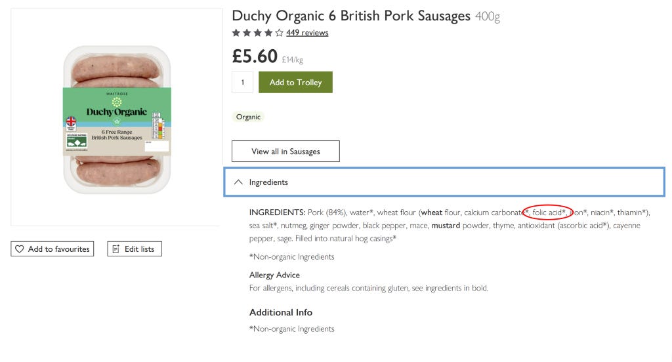672x362 pixels.
Task: Select the Organic tag label
Action: [248, 117]
